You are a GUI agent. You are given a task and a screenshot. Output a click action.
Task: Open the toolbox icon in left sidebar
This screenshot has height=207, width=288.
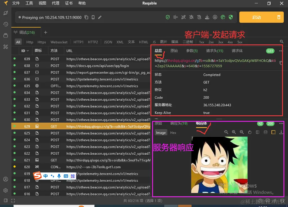tap(6, 47)
